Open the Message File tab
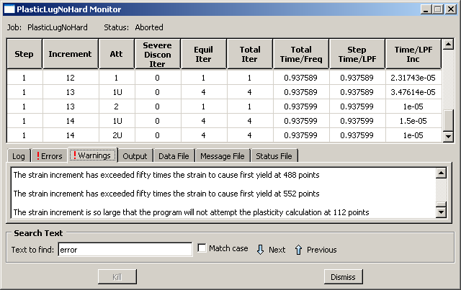 (x=223, y=155)
